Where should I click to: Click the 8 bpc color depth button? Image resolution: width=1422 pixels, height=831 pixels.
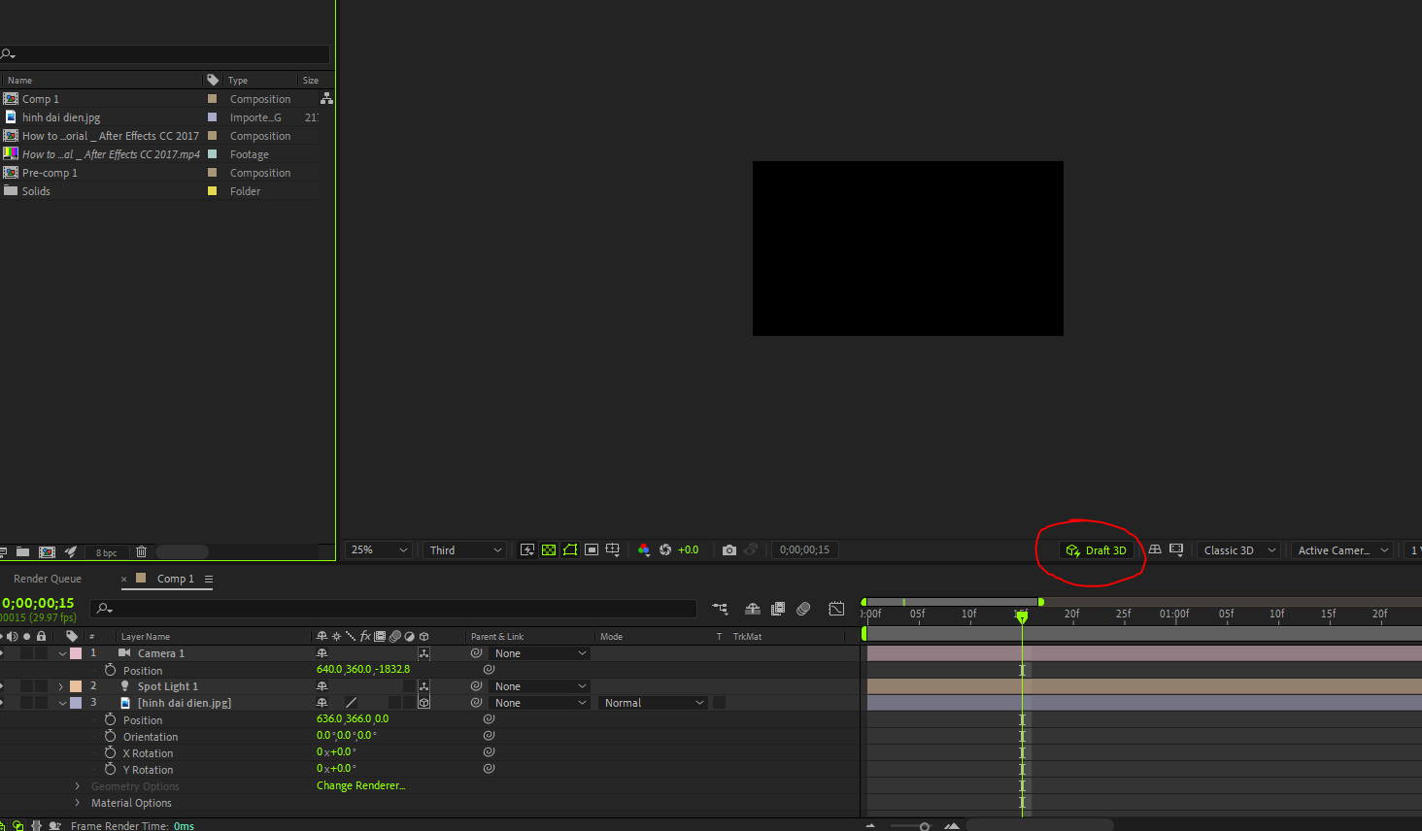point(107,551)
